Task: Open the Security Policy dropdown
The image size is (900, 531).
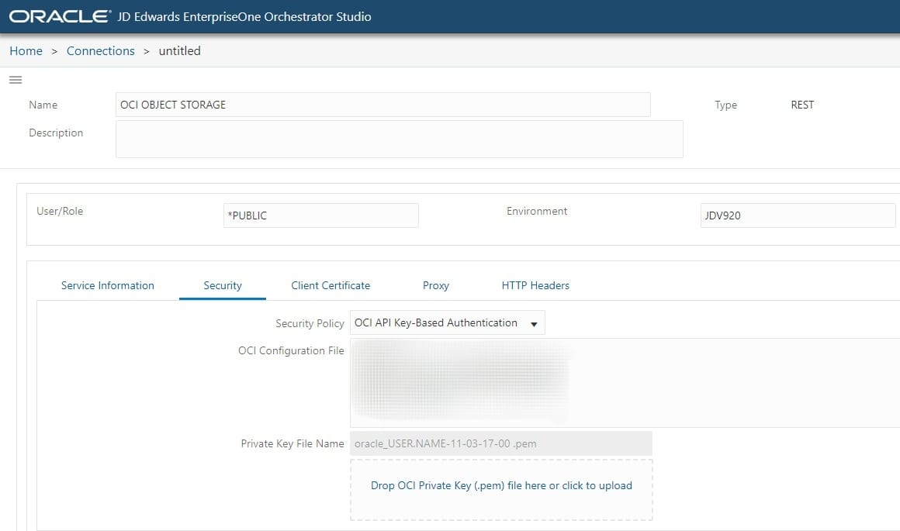Action: click(x=447, y=322)
